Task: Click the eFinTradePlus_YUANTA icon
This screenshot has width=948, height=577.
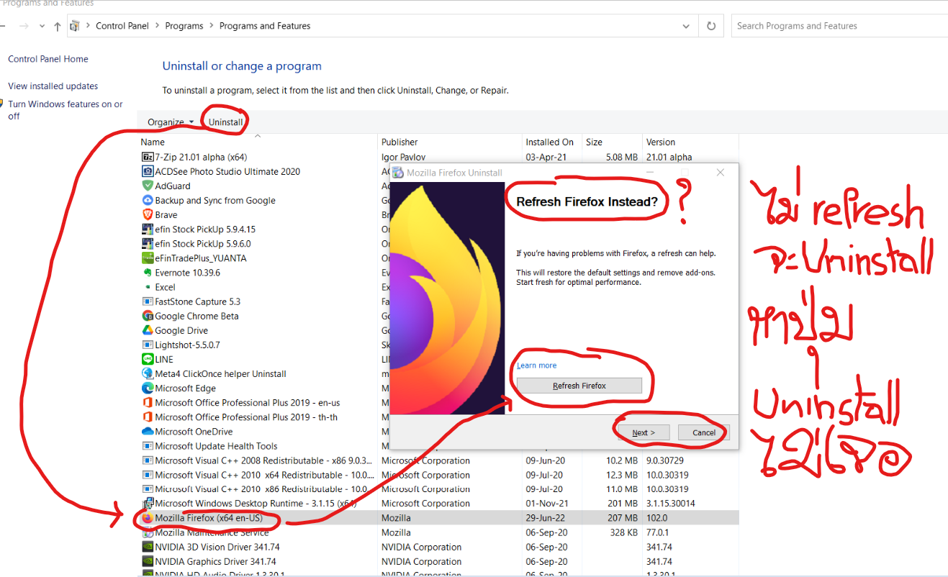Action: point(148,258)
